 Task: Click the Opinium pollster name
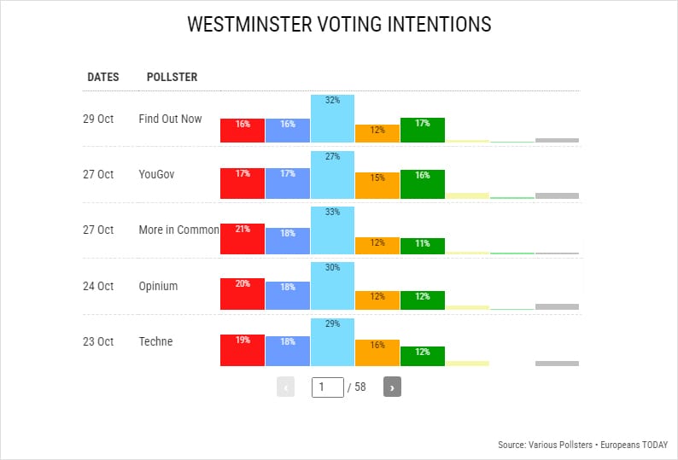(x=158, y=286)
